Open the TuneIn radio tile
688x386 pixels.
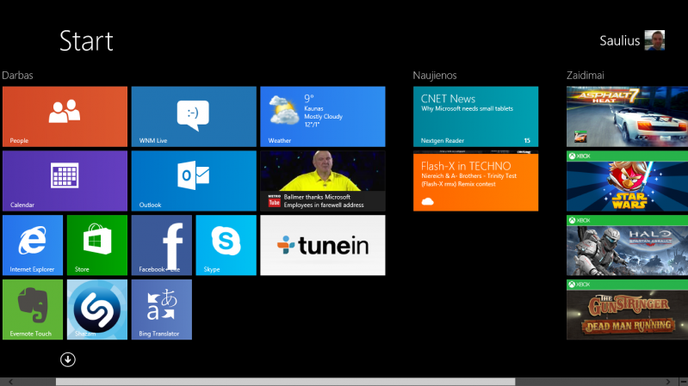tap(323, 245)
